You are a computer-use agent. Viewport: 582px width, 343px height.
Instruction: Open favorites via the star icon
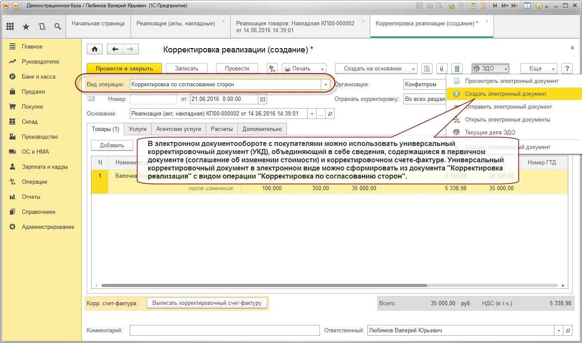26,26
